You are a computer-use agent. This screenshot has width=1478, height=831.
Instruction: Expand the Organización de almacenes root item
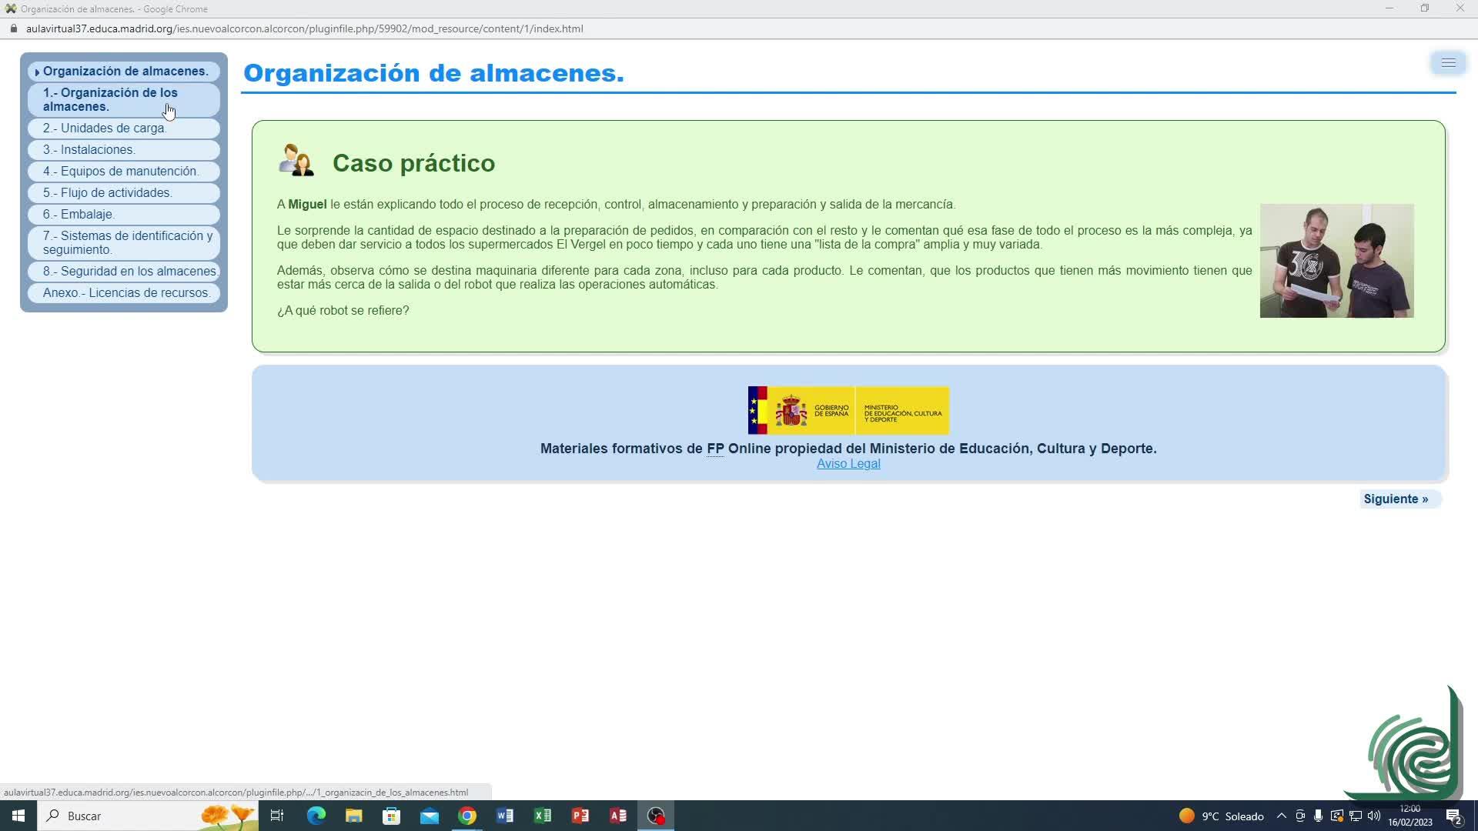point(125,71)
